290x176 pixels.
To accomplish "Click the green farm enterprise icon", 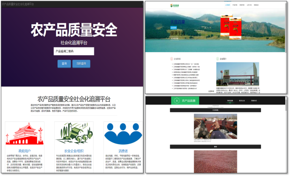I will 74,133.
